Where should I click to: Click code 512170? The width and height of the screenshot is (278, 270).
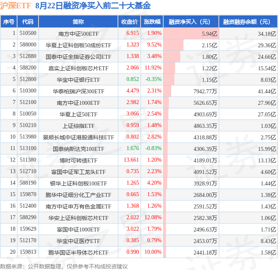tap(28, 240)
